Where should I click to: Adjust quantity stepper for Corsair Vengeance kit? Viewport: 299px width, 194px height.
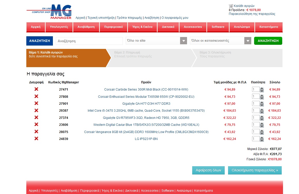[262, 132]
